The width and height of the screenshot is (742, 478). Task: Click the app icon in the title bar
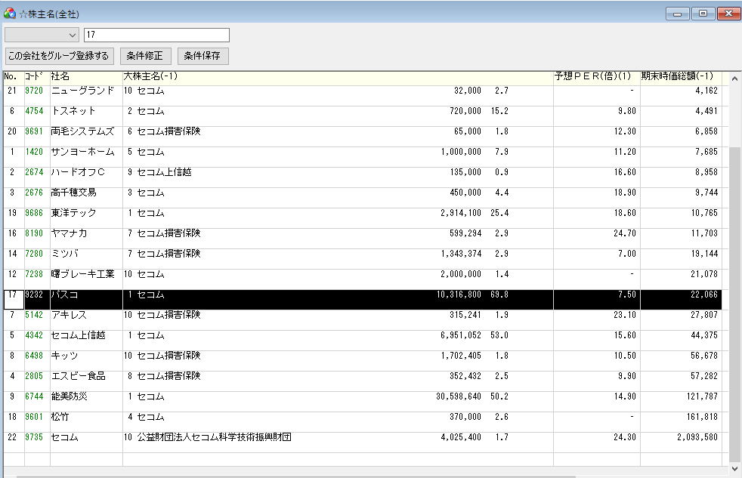click(x=9, y=14)
